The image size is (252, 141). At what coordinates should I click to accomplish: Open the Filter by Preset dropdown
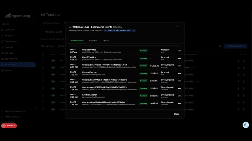pyautogui.click(x=62, y=46)
